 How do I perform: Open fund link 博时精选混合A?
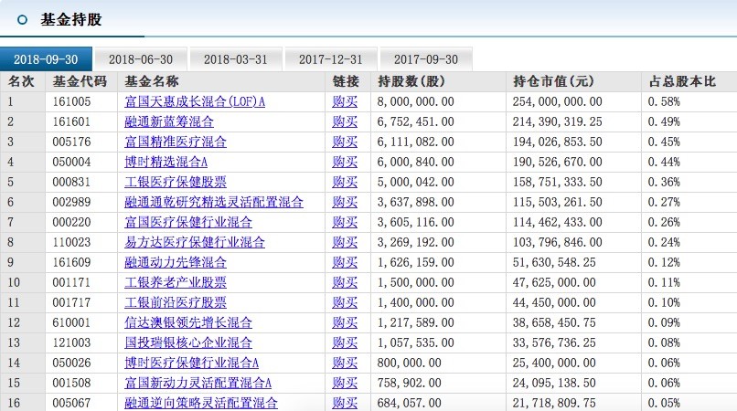click(166, 162)
